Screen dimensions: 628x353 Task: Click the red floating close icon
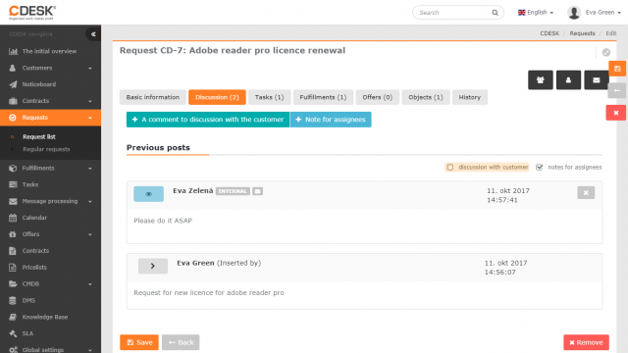pyautogui.click(x=616, y=113)
